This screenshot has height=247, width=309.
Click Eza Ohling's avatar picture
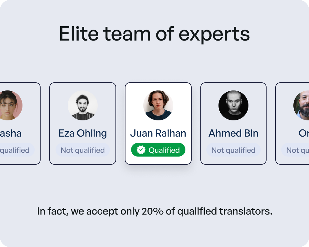point(82,105)
